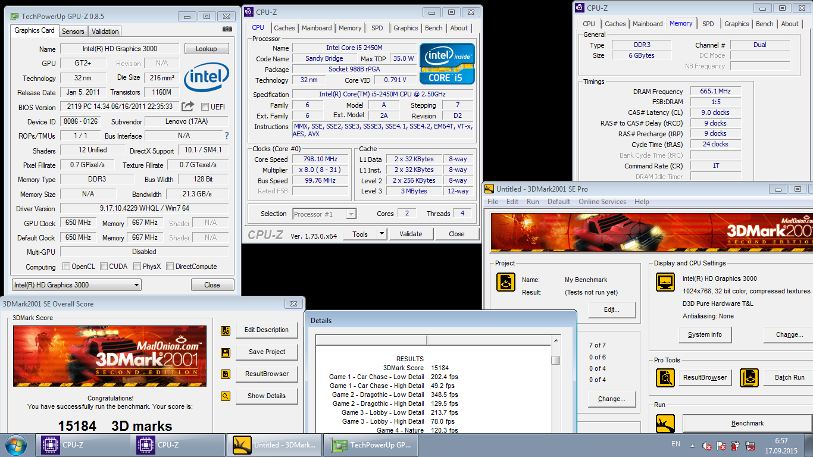This screenshot has height=457, width=813.
Task: Open the Processor #1 selection dropdown
Action: [x=324, y=214]
